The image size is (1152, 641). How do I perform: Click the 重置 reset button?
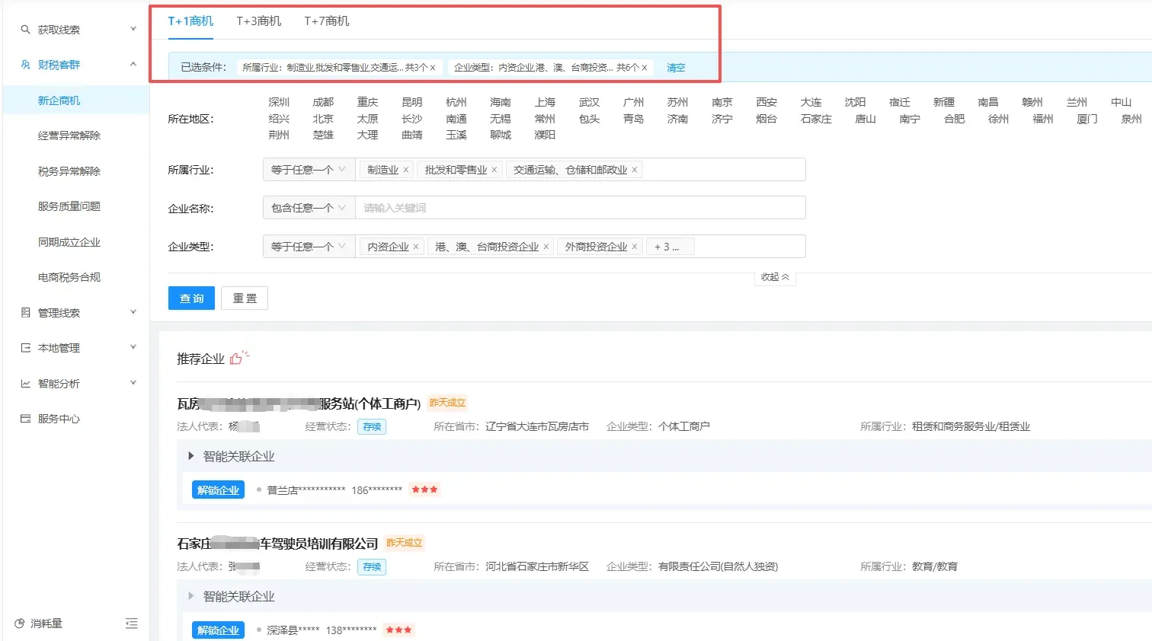coord(245,298)
